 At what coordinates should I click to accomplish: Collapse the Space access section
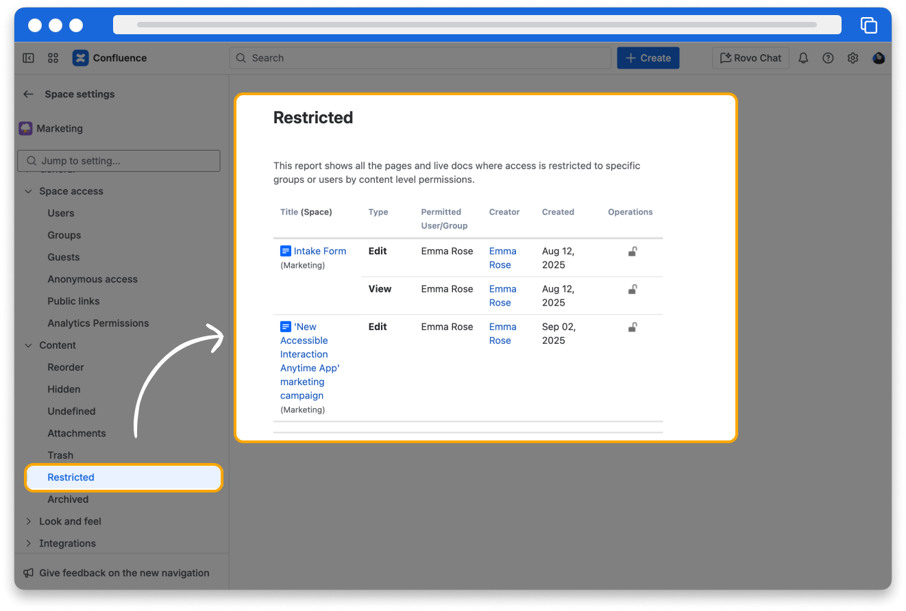[29, 192]
